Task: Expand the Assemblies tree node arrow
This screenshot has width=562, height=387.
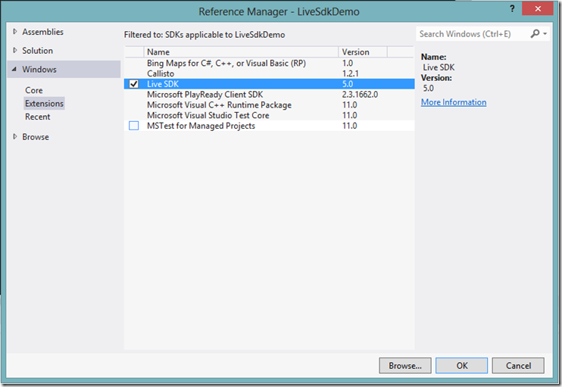Action: (14, 32)
